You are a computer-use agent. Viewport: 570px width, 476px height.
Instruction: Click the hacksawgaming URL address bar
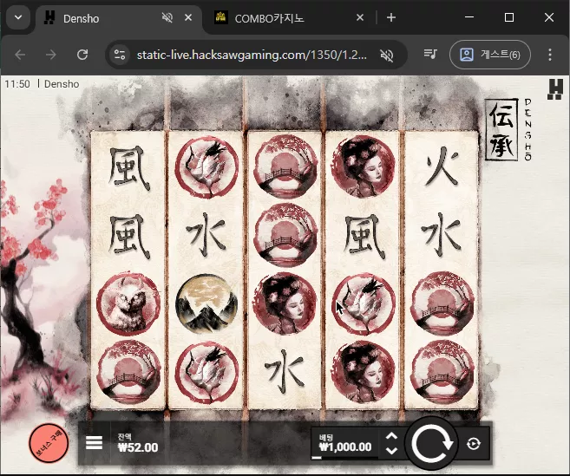click(252, 55)
